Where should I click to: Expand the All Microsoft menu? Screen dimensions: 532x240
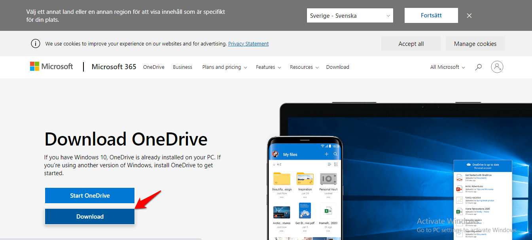[448, 67]
